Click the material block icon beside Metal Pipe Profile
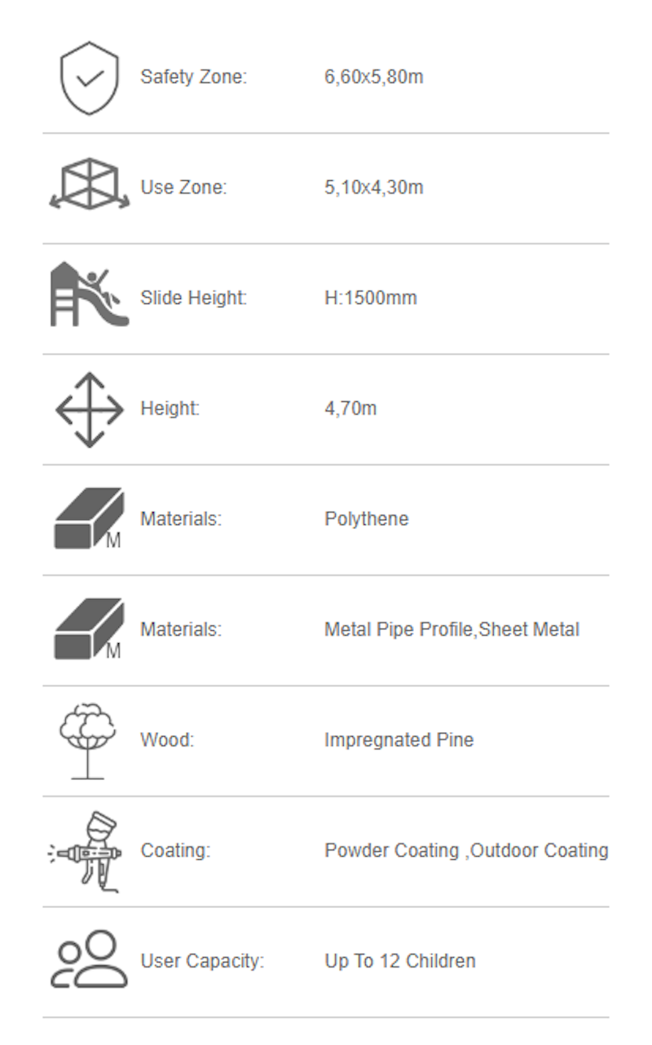Screen dimensions: 652x1045 89,629
